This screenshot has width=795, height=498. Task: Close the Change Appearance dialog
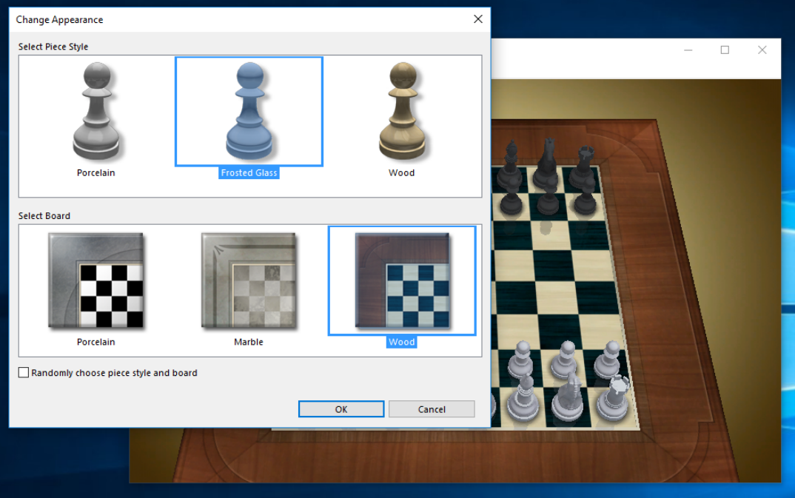point(477,19)
